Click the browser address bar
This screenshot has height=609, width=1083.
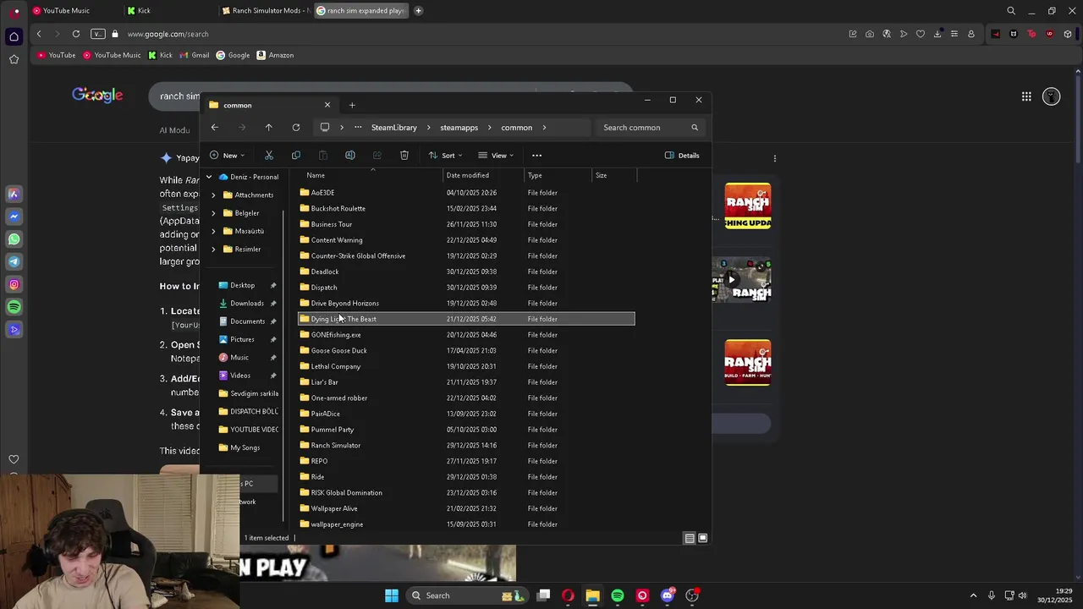coord(474,34)
